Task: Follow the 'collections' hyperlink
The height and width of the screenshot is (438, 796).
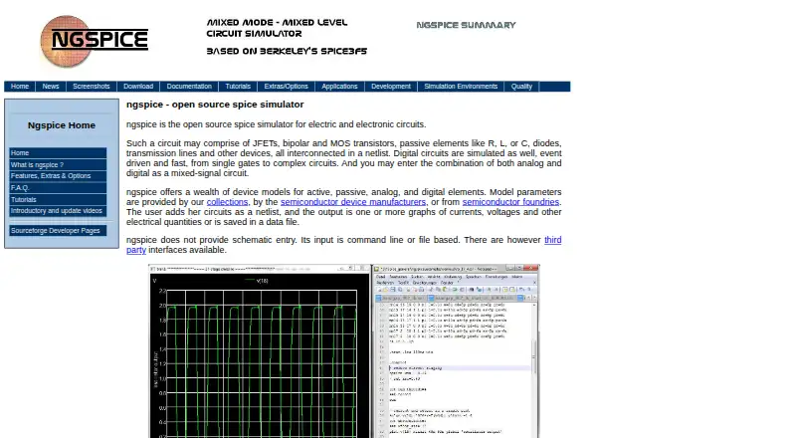Action: (227, 202)
